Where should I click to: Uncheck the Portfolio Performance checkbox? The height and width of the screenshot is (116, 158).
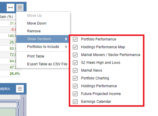(x=75, y=39)
